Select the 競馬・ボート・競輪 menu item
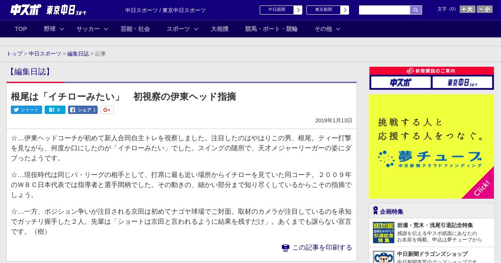 [271, 29]
